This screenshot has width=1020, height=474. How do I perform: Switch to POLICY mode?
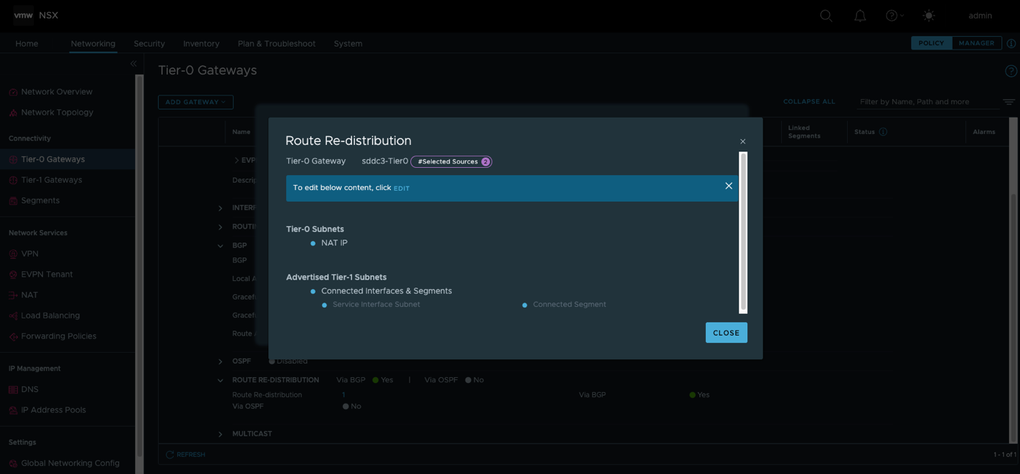click(x=931, y=43)
